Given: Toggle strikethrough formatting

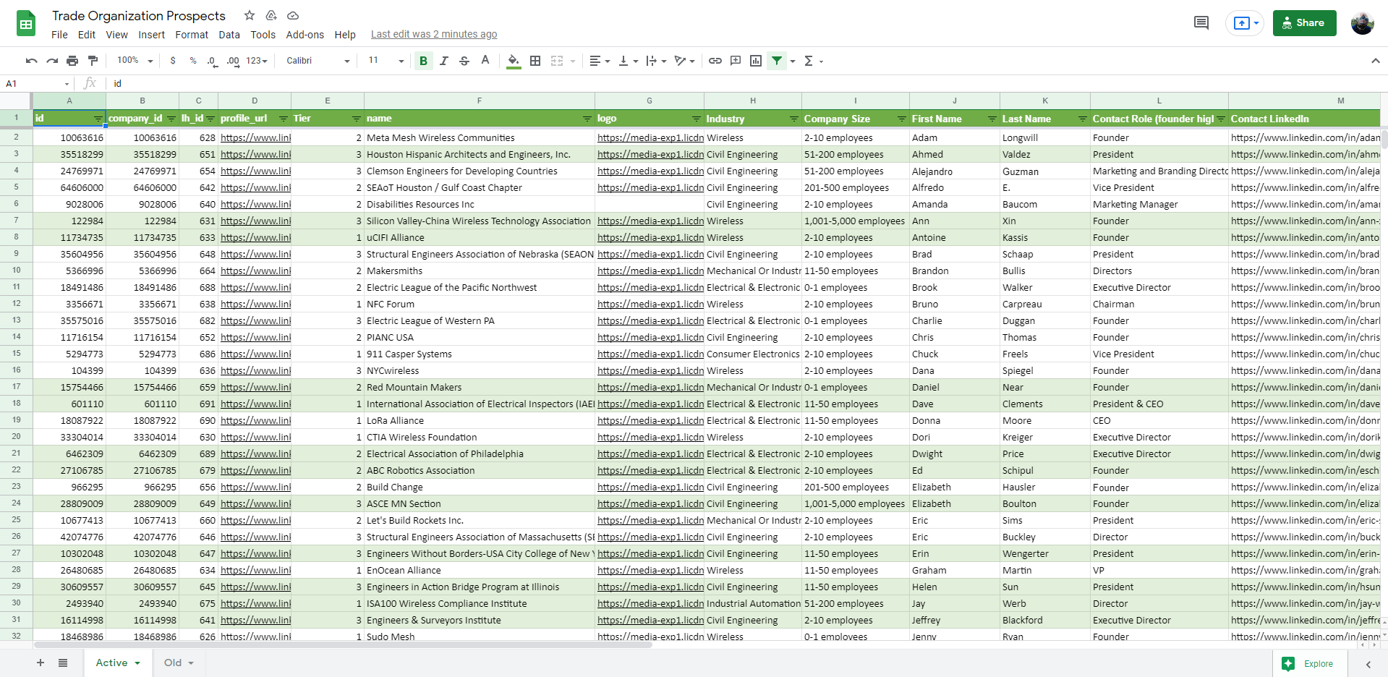Looking at the screenshot, I should [x=464, y=61].
